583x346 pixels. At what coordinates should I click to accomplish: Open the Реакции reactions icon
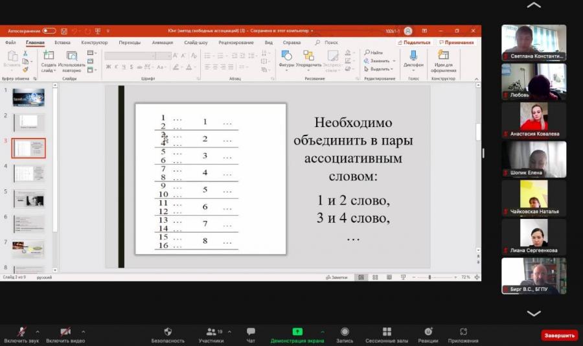point(428,331)
